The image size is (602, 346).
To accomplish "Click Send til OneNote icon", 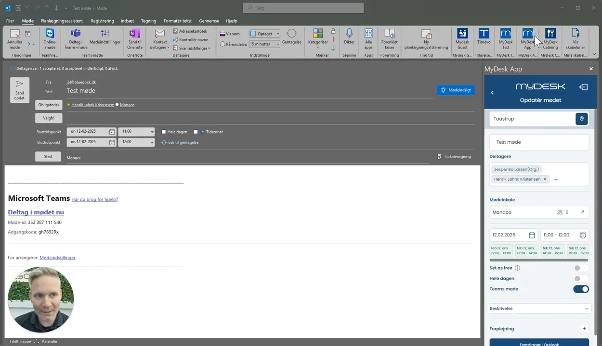I will (x=135, y=33).
